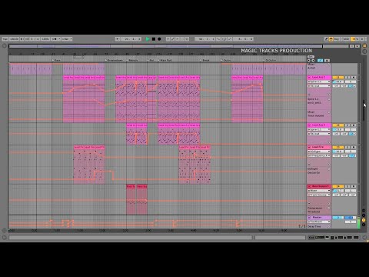Jump to the Outro locator

227,60
